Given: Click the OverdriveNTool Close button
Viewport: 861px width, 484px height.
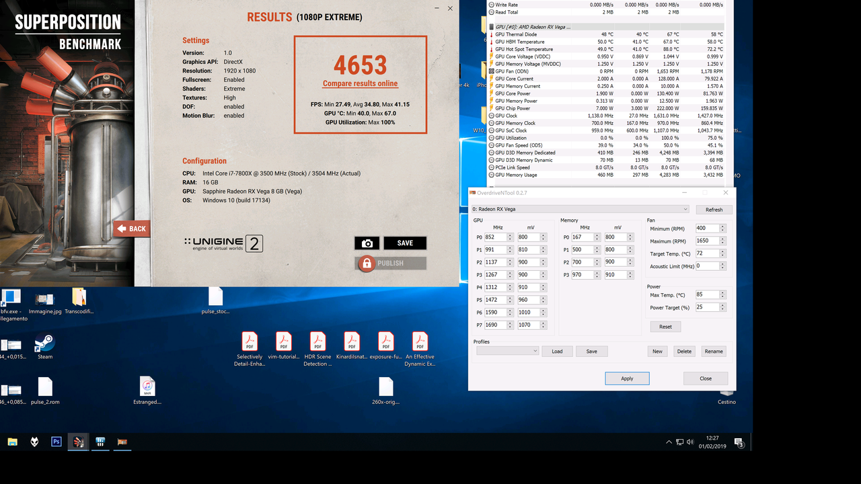Looking at the screenshot, I should click(x=706, y=378).
